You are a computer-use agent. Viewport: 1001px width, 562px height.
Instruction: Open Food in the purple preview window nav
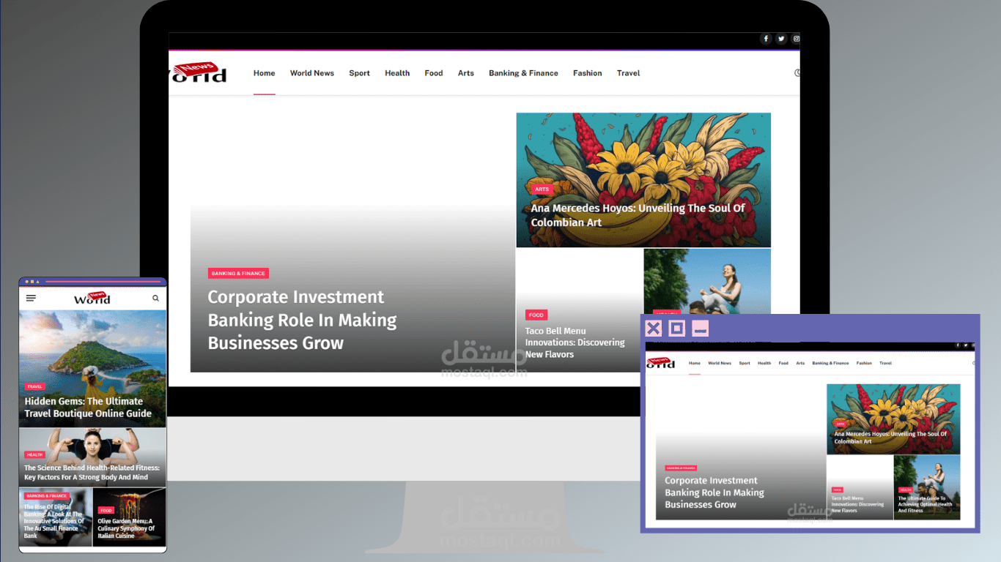[x=783, y=363]
